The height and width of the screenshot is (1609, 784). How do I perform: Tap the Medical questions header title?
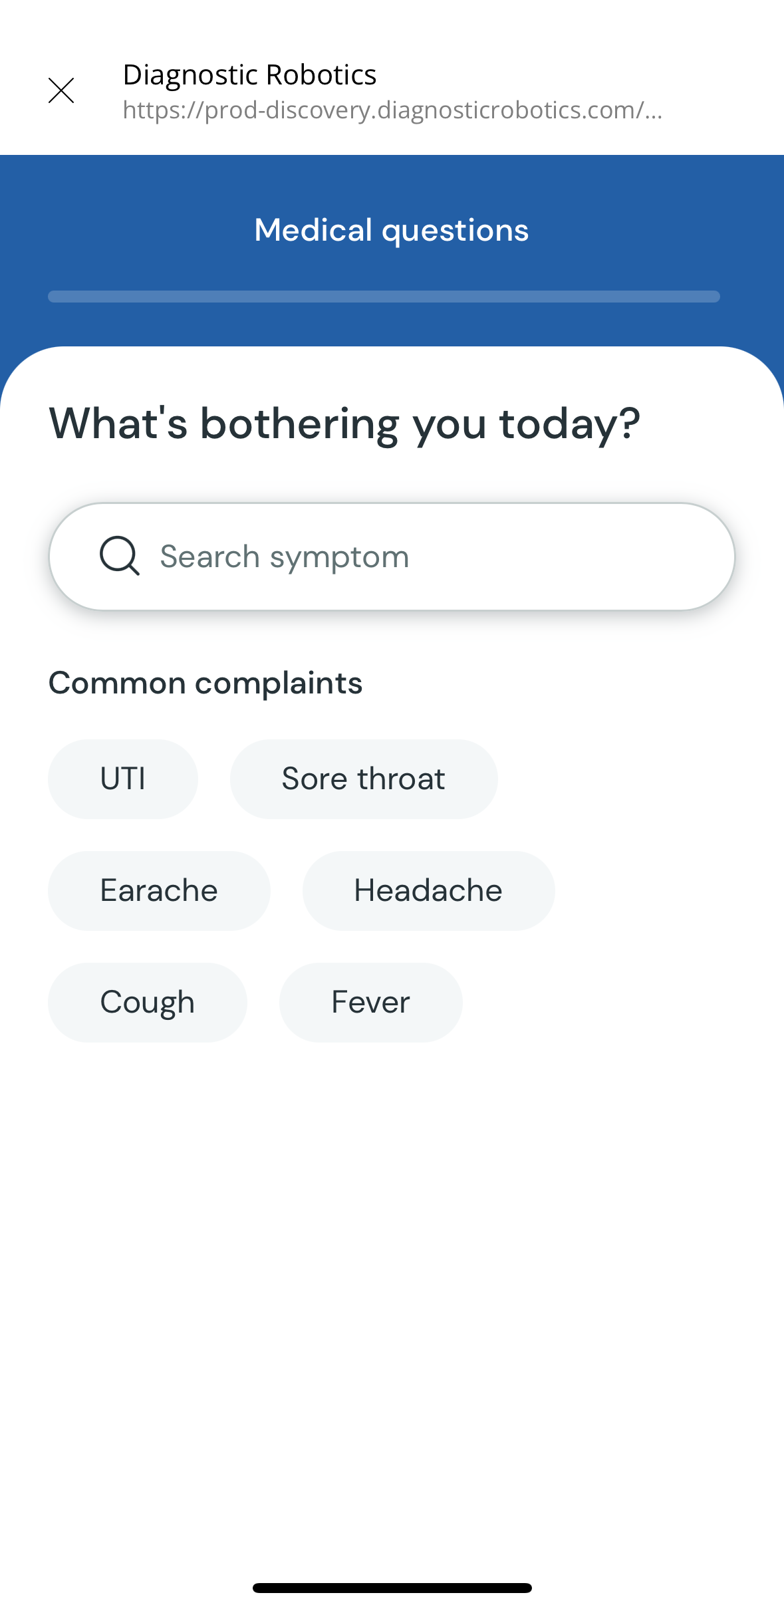(x=392, y=230)
